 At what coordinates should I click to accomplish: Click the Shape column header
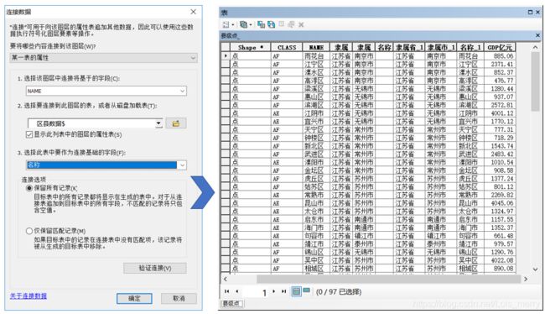click(x=250, y=47)
